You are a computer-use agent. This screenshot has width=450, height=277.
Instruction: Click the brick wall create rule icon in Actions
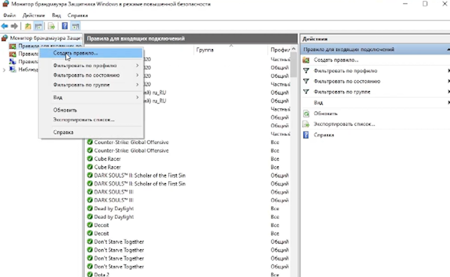[306, 60]
